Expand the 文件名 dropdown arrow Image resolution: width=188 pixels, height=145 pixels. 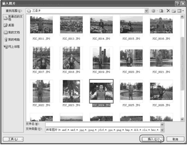pos(162,125)
